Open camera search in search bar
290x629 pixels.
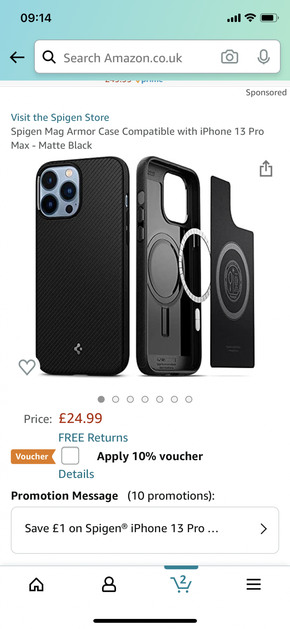pos(229,57)
